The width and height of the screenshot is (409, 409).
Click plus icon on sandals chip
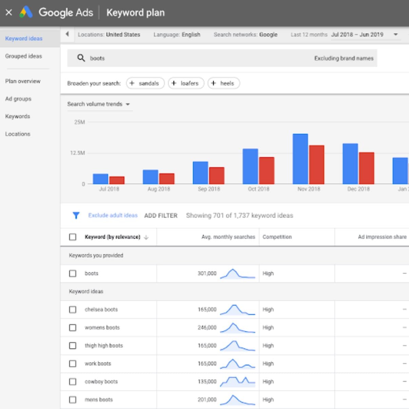(x=132, y=83)
